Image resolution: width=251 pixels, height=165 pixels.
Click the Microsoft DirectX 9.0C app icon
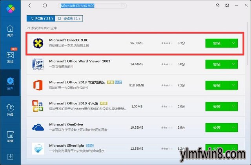38,43
